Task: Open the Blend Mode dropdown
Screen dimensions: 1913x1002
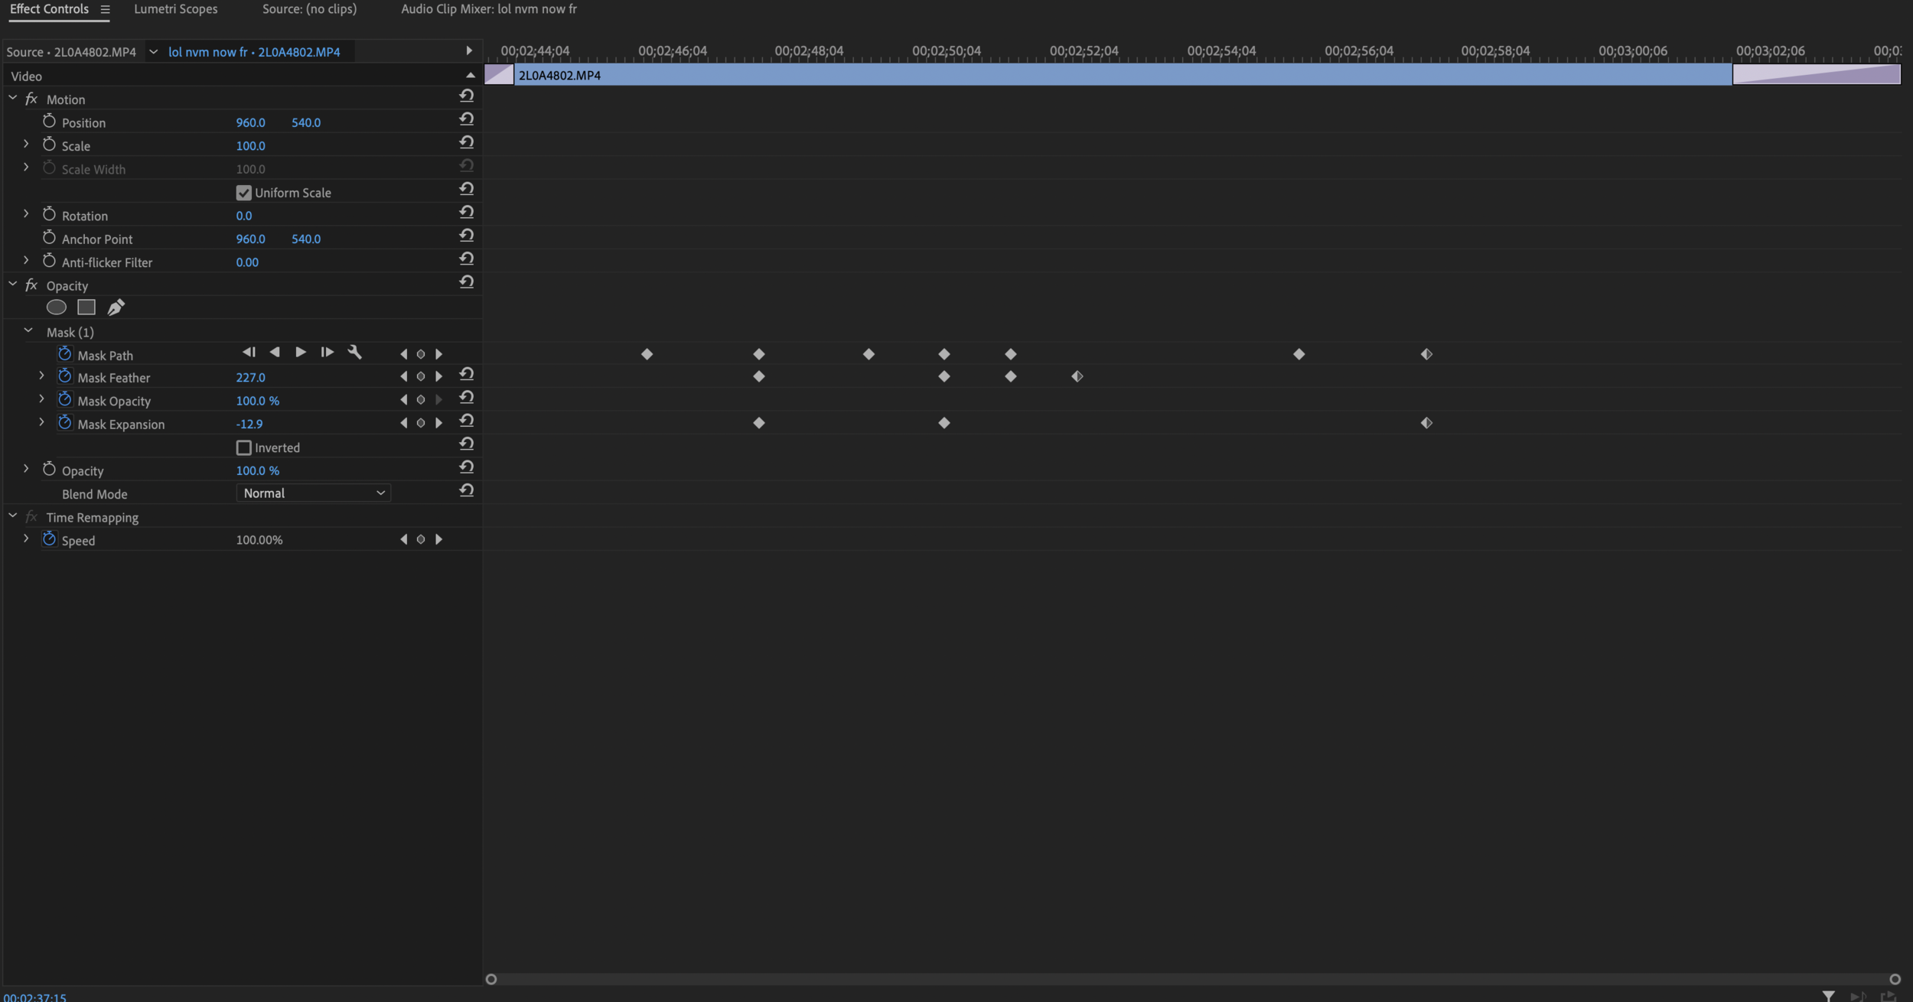Action: click(312, 493)
